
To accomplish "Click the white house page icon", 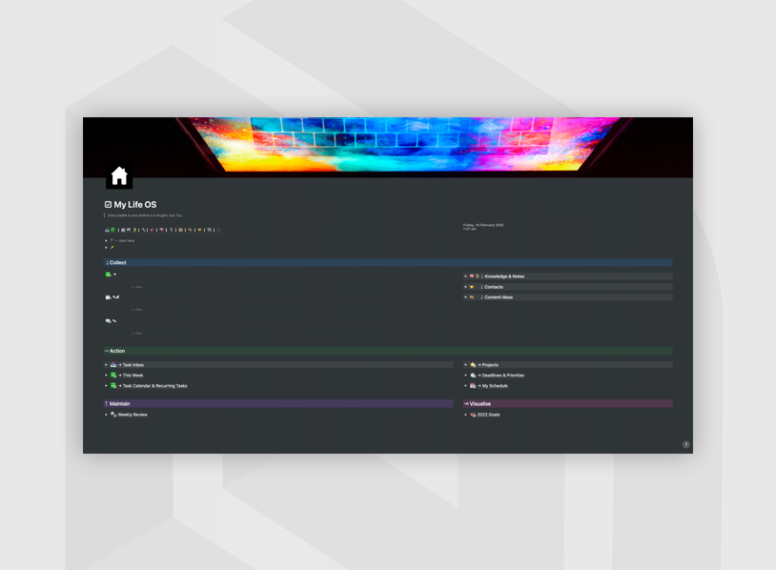I will coord(119,175).
